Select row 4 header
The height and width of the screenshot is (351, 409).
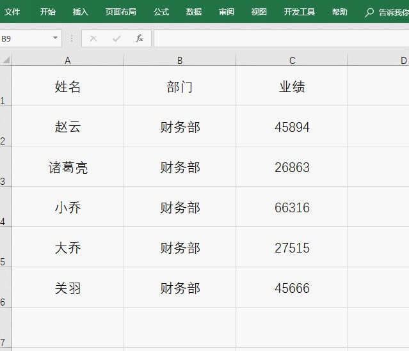click(x=6, y=207)
